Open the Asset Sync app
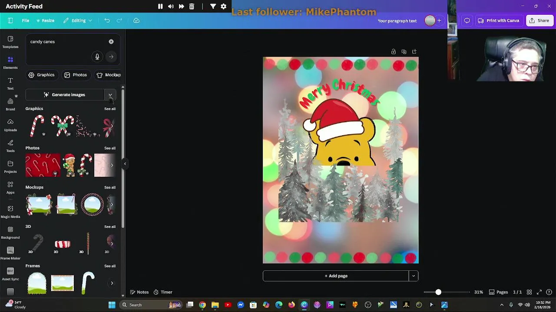This screenshot has width=556, height=312. (10, 274)
